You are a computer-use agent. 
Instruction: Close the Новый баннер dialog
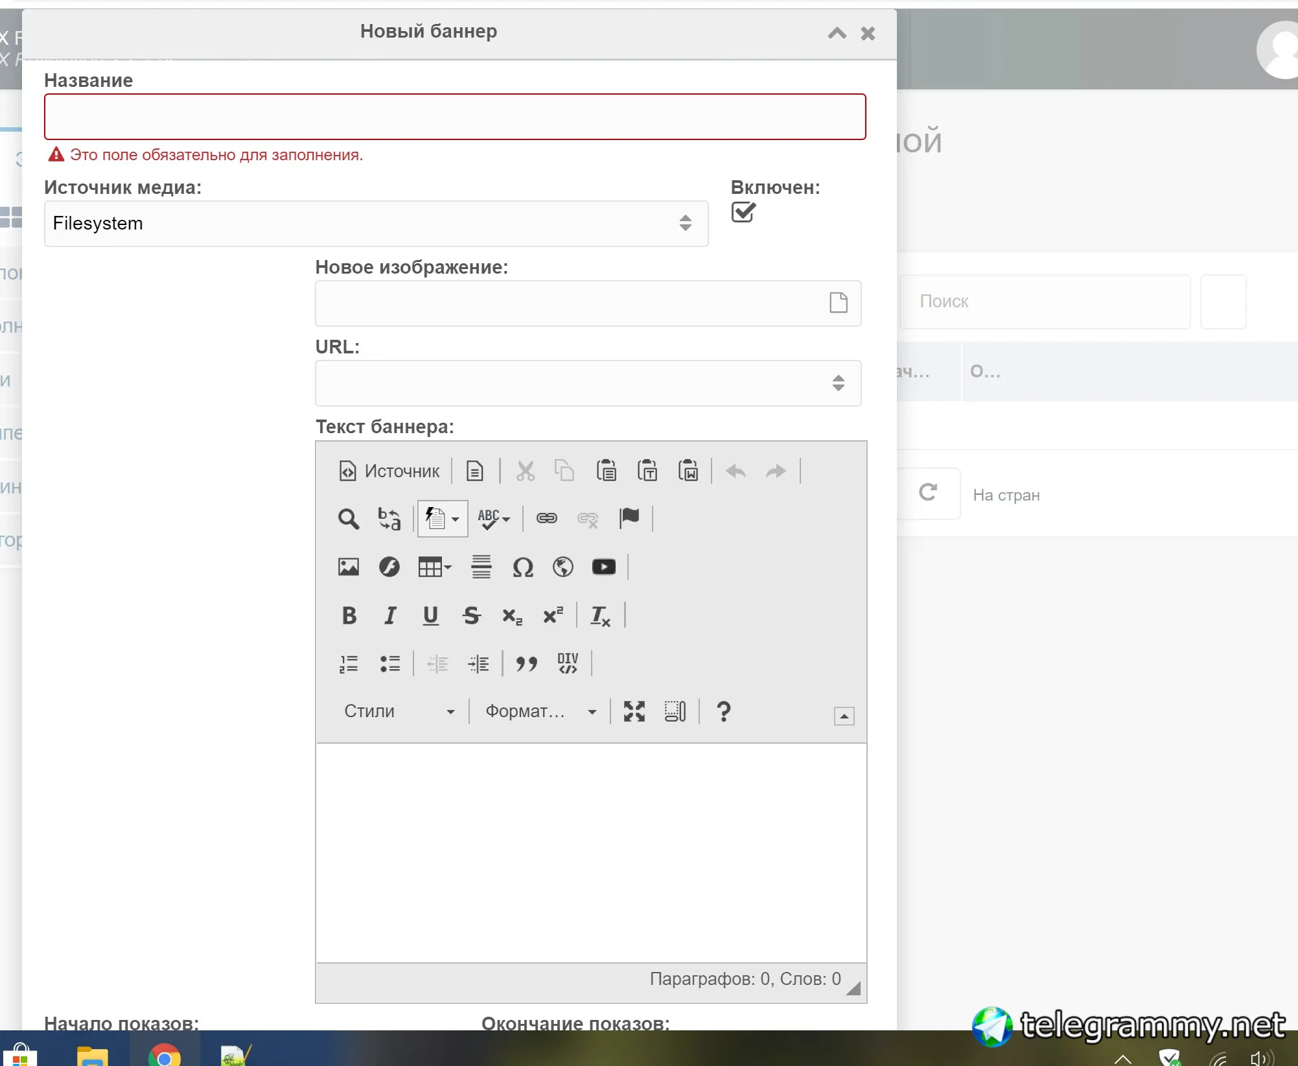(868, 33)
